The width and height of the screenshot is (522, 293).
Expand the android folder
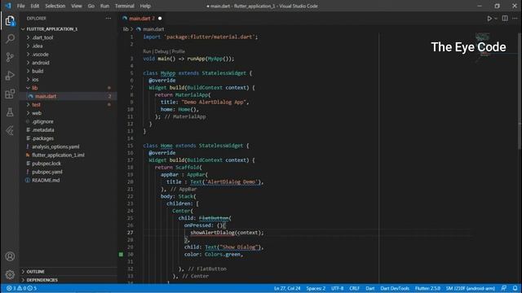(x=41, y=63)
